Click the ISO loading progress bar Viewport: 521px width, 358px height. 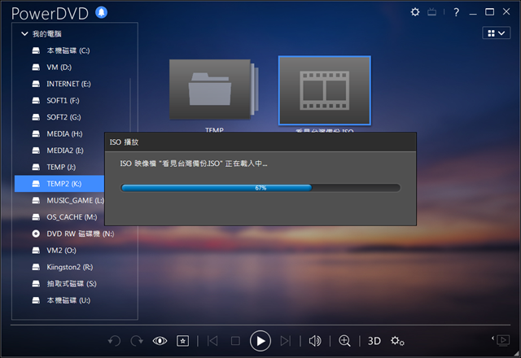click(x=260, y=188)
